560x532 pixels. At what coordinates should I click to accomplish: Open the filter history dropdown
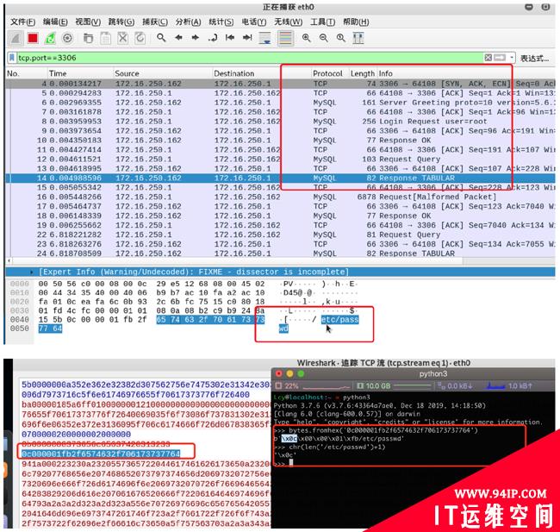(512, 58)
